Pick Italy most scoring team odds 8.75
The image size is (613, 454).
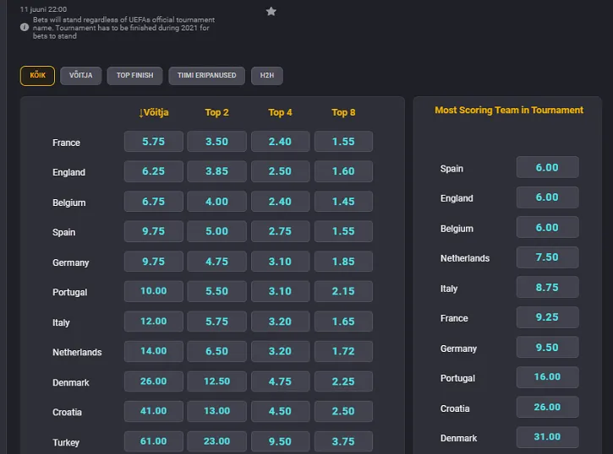tap(547, 288)
